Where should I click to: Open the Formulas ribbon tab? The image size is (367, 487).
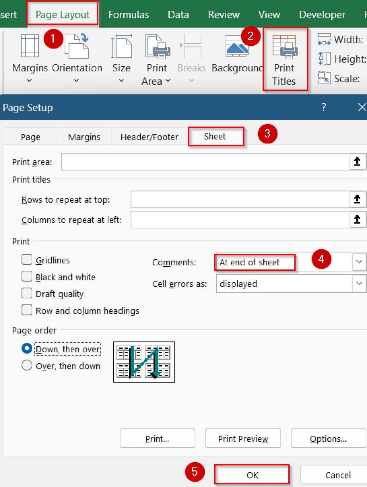(128, 14)
